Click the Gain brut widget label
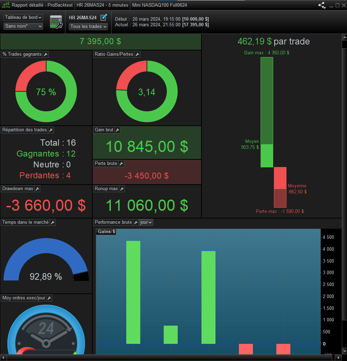The width and height of the screenshot is (347, 361). (x=104, y=130)
